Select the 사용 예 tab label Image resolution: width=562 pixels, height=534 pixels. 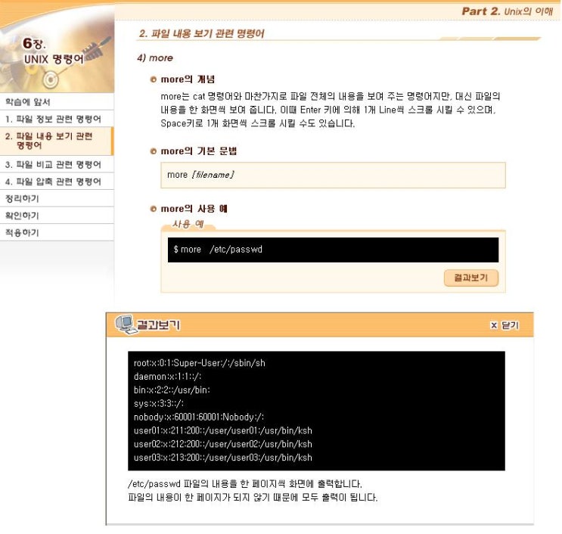pos(188,225)
